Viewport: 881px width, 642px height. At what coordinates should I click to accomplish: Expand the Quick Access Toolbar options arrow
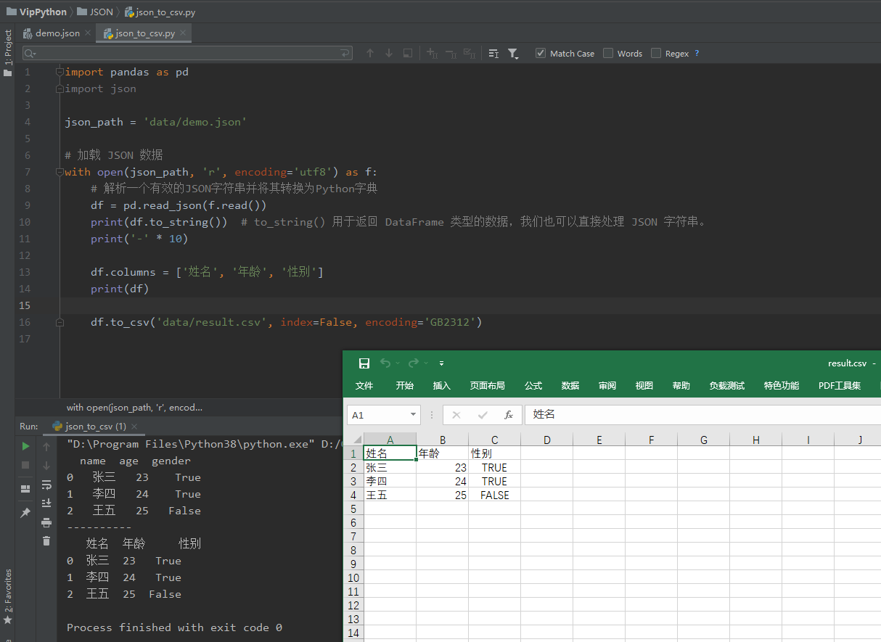coord(441,363)
